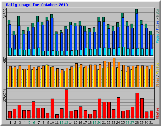Viewport: 161px width, 126px height.
Task: Select the 957 axis value
Action: tap(5, 60)
